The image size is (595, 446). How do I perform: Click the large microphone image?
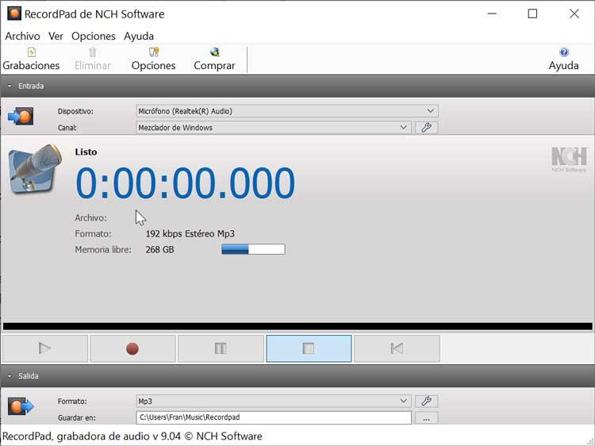point(35,168)
